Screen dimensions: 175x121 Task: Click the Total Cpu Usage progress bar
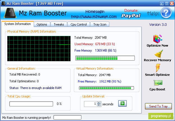pos(31,104)
